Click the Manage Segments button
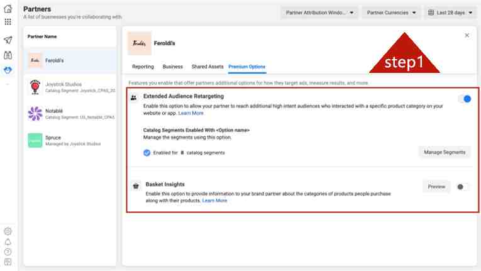The height and width of the screenshot is (271, 481). pyautogui.click(x=445, y=152)
